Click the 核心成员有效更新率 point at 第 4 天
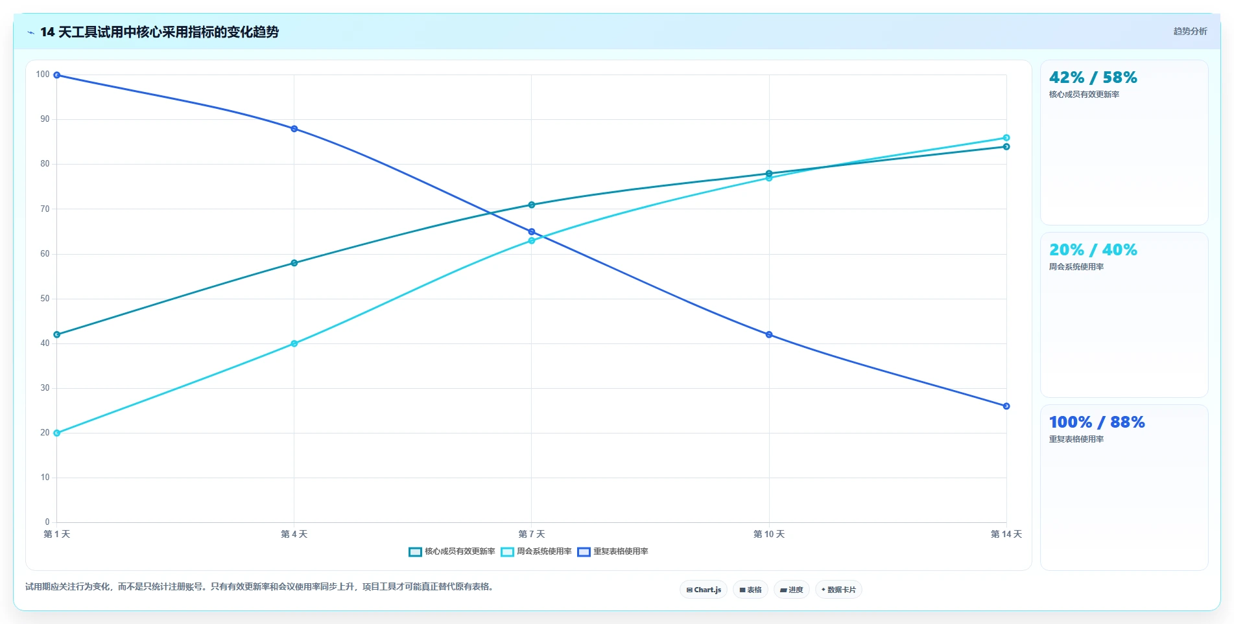Screen dimensions: 1234x624 (x=294, y=263)
